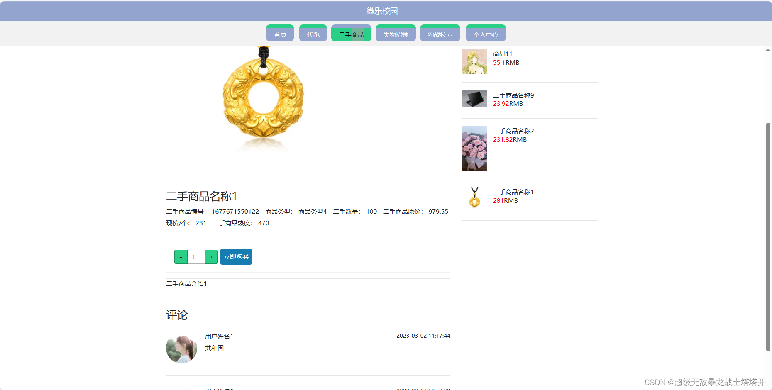The height and width of the screenshot is (390, 772).
Task: Click the sidebar 二手商品名称1 title link
Action: click(x=513, y=192)
